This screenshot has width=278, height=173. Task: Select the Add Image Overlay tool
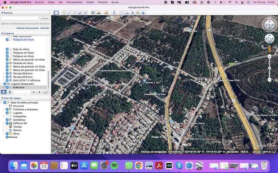(x=80, y=13)
